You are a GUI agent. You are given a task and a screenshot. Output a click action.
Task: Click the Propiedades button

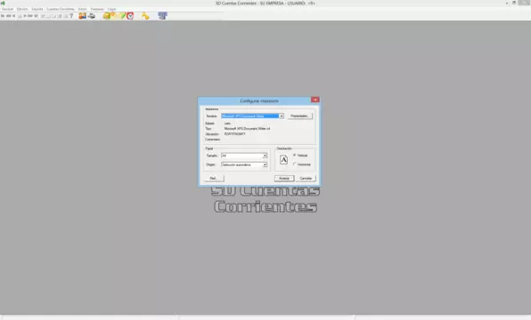(299, 116)
